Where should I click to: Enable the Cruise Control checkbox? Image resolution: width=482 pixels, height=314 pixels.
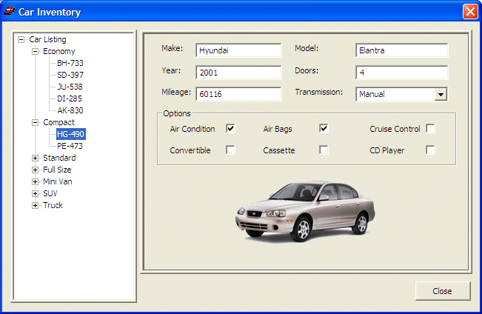coord(430,129)
